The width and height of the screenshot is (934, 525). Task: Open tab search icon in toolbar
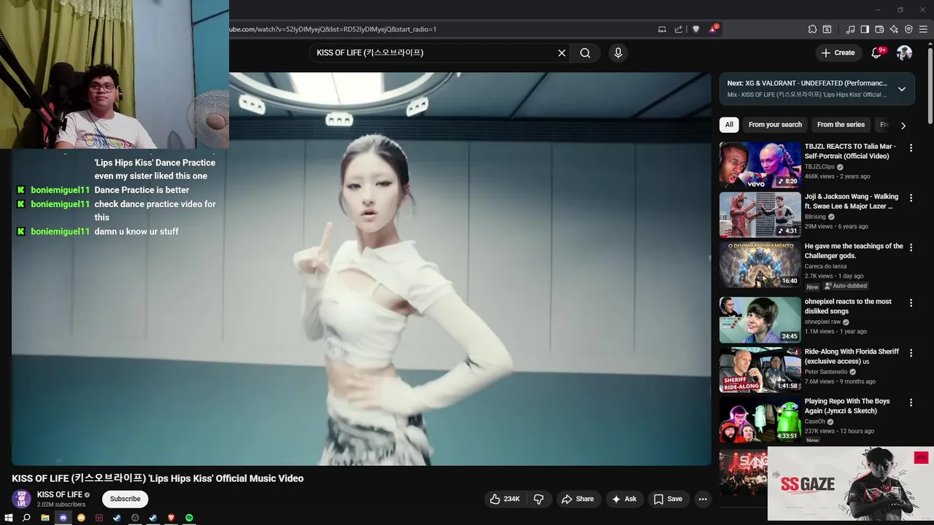coord(827,29)
